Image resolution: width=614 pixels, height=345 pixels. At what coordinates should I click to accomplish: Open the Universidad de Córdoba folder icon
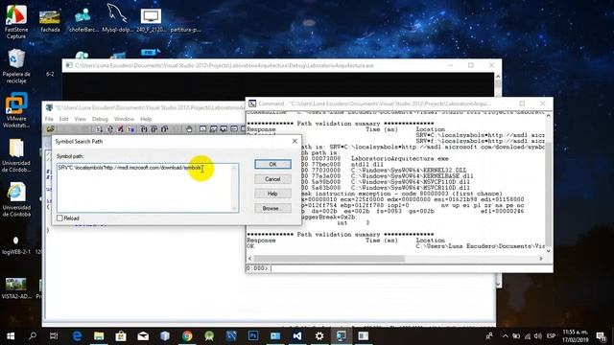point(16,155)
